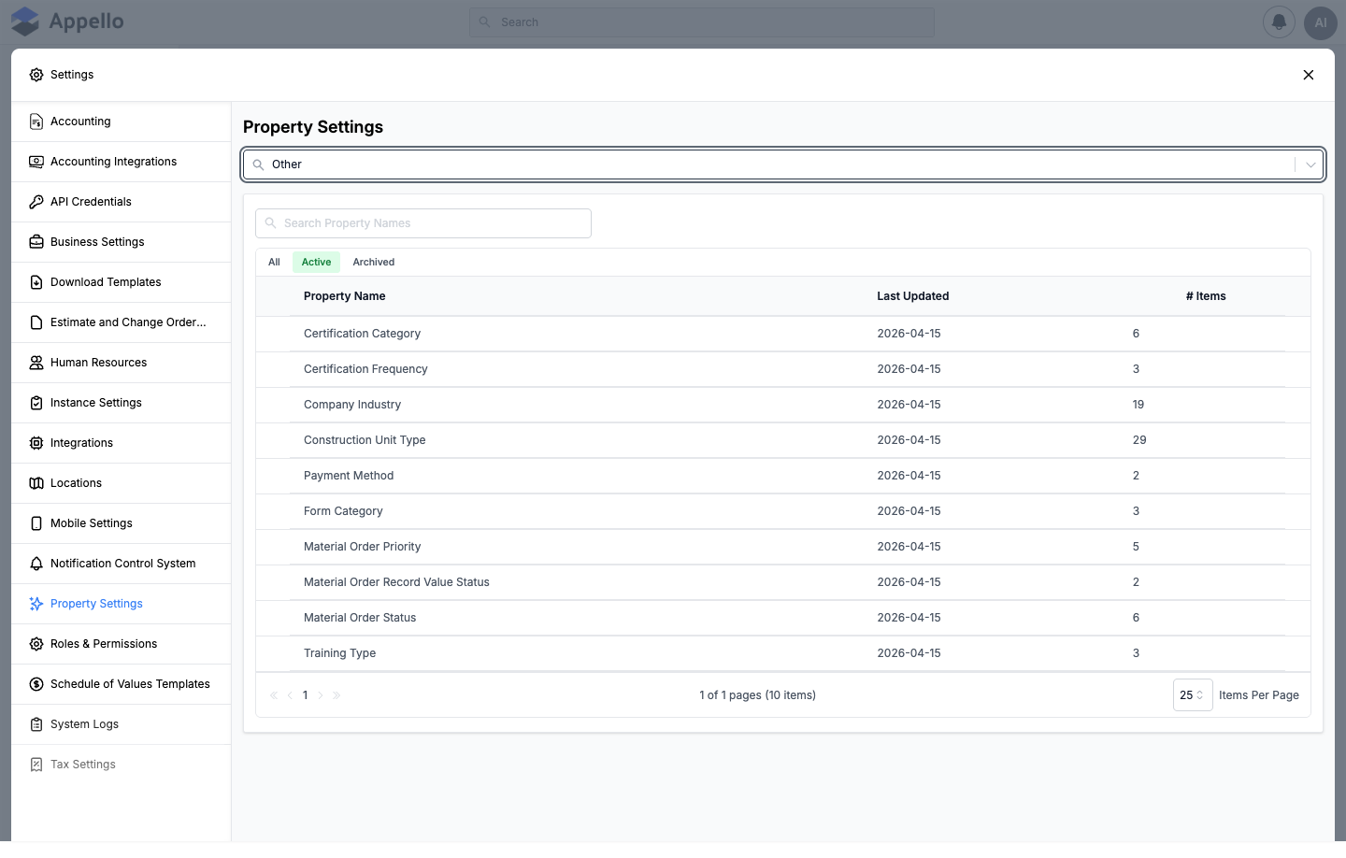Open the Company Industry property row

783,405
